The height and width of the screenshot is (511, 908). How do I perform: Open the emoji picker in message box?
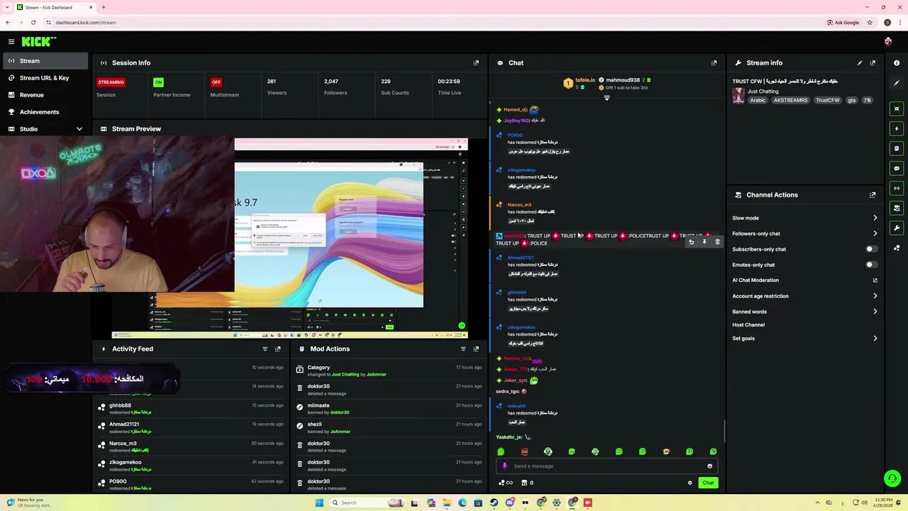709,466
